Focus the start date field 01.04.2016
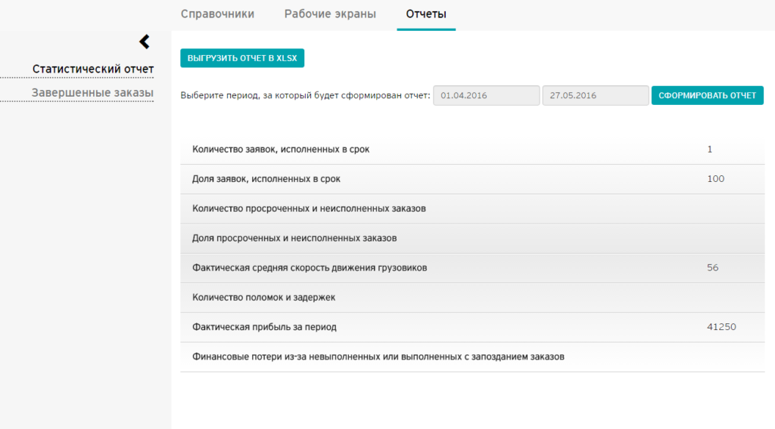 [487, 96]
